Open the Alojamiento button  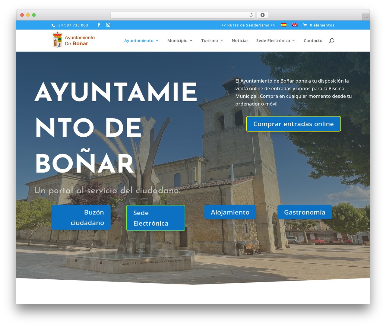[x=230, y=212]
